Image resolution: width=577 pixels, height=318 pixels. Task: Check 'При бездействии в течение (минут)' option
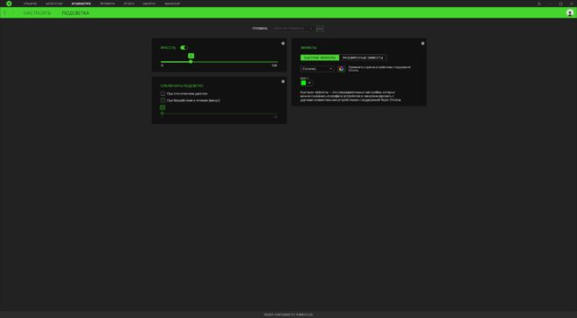click(x=163, y=100)
